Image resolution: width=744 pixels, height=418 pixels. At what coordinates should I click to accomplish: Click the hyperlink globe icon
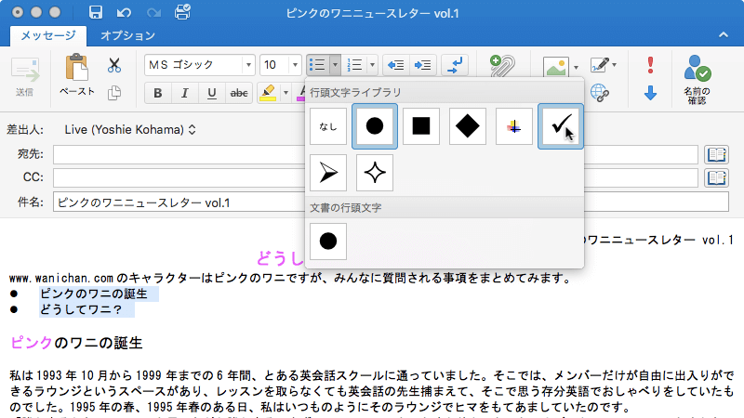click(x=600, y=92)
